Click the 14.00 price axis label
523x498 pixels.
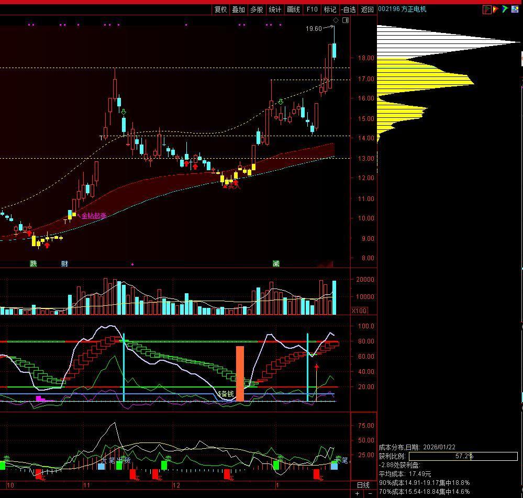click(366, 138)
